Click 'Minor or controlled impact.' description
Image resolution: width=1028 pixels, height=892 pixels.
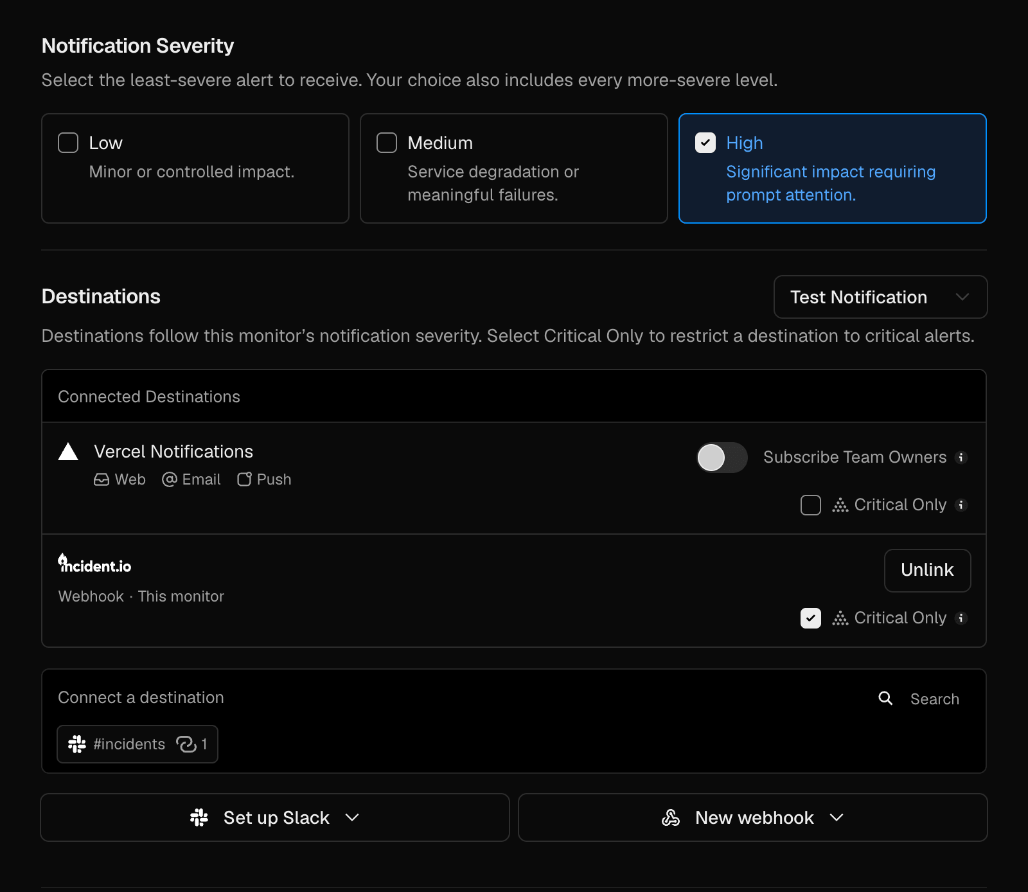[x=191, y=172]
